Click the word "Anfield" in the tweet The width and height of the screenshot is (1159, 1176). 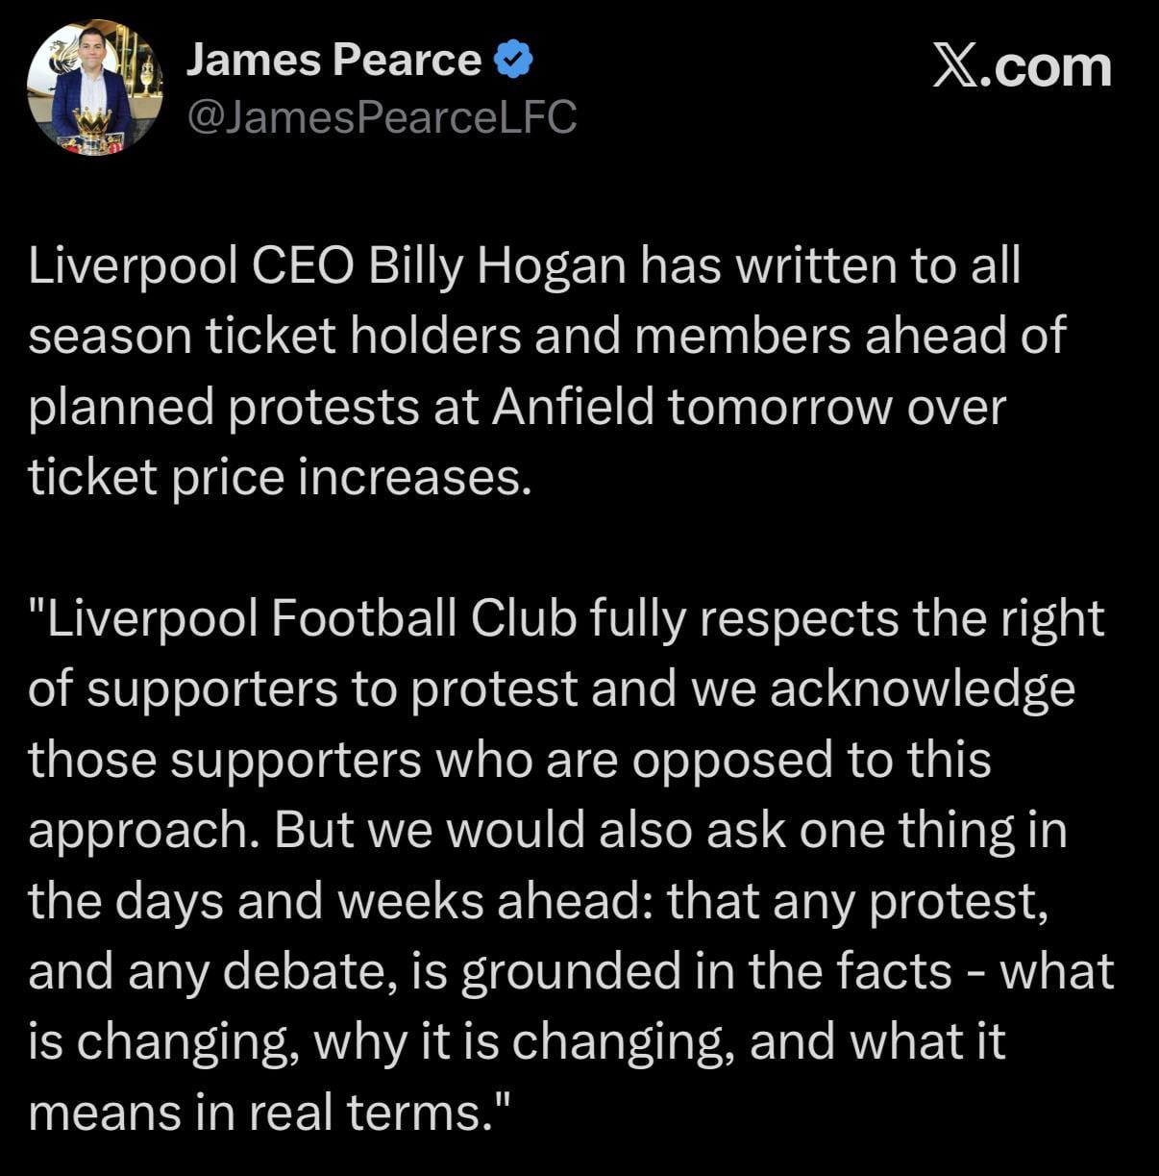coord(574,407)
